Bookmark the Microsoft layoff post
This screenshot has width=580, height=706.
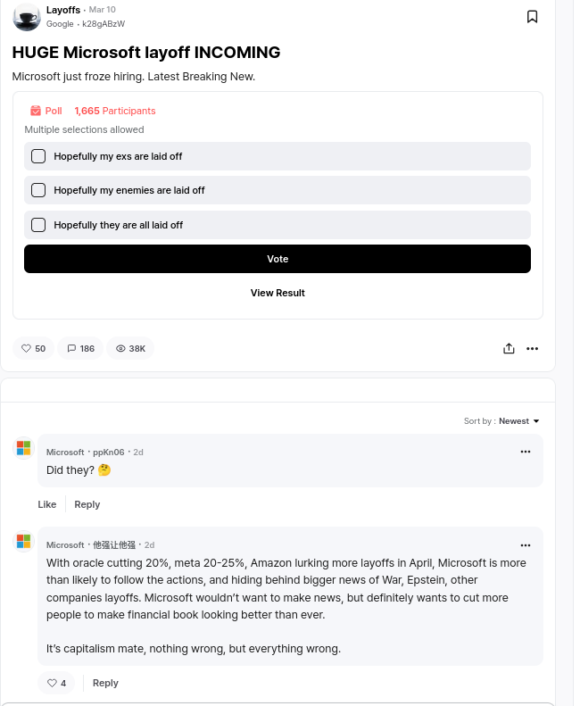point(532,16)
